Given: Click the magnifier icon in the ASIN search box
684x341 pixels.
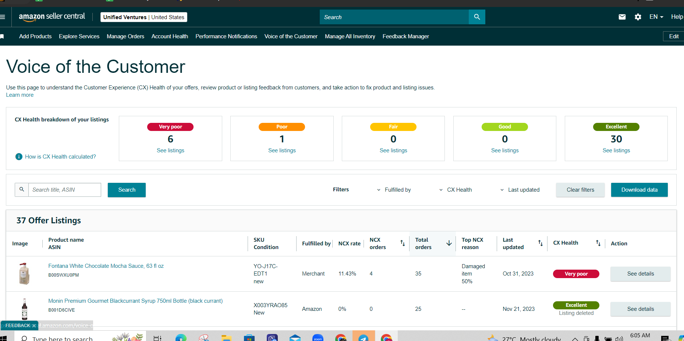Looking at the screenshot, I should coord(22,189).
